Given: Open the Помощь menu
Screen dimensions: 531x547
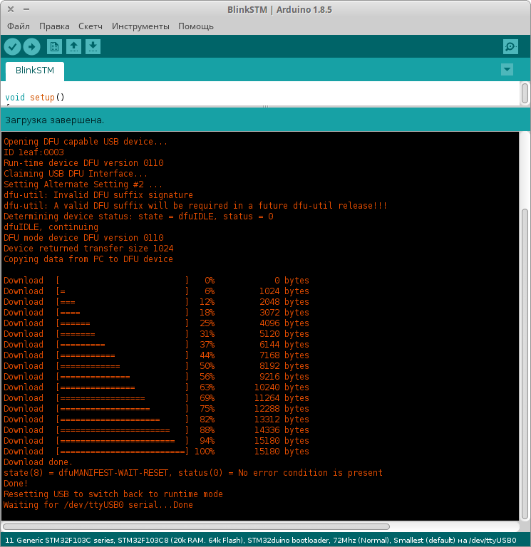Looking at the screenshot, I should click(196, 26).
